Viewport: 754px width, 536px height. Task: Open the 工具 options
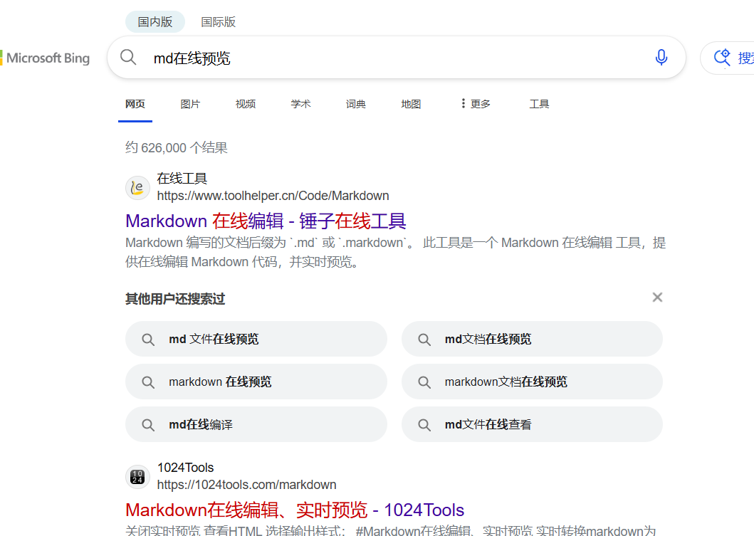pos(539,104)
